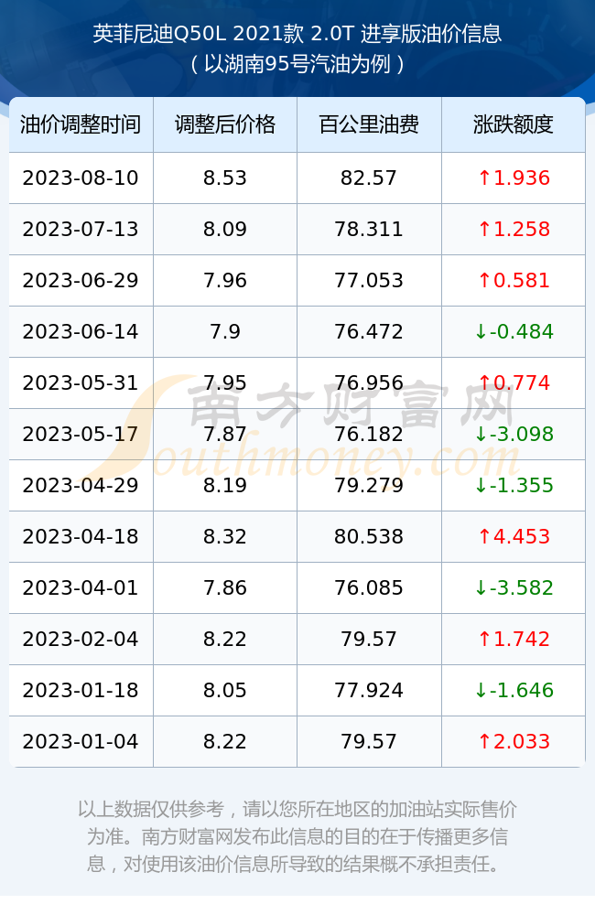Click the 百公里油费 column header

pos(369,124)
